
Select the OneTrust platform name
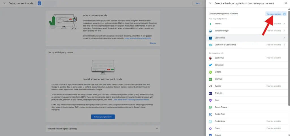coord(218,79)
